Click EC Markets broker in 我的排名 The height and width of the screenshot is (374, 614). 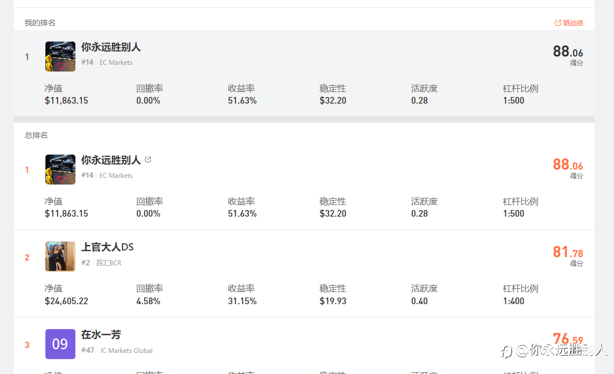point(116,63)
